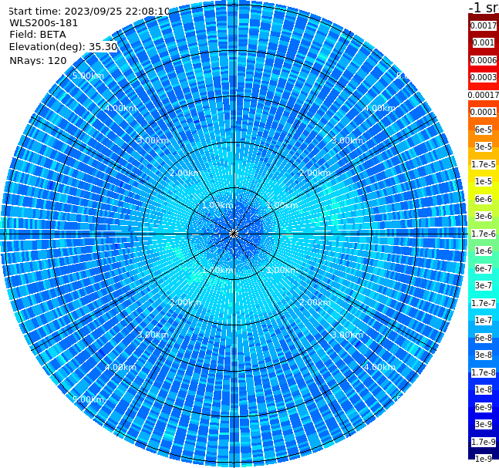This screenshot has width=499, height=468.
Task: Pick the 1e-9 color bar value
Action: click(484, 459)
